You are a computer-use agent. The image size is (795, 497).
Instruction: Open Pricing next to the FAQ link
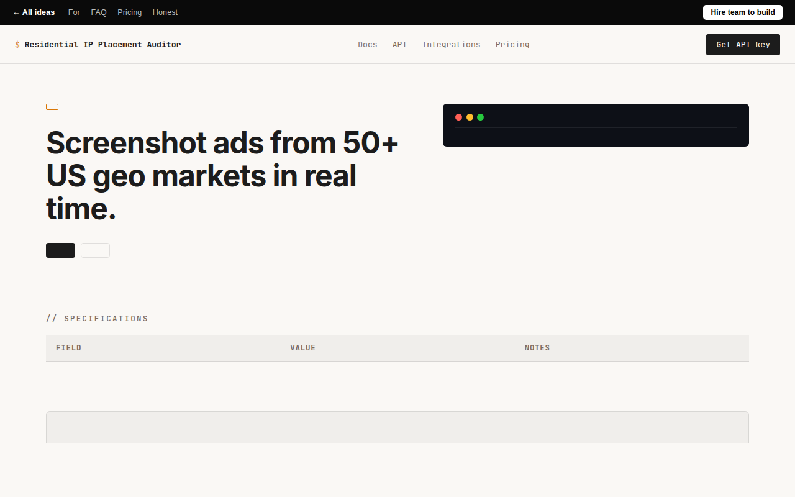(130, 12)
